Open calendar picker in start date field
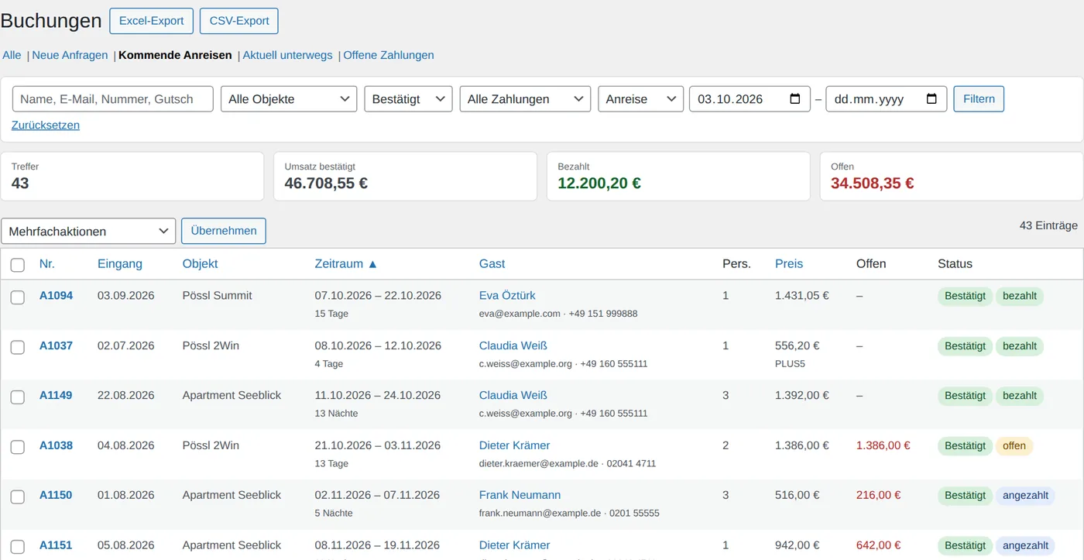This screenshot has width=1084, height=560. [x=794, y=99]
